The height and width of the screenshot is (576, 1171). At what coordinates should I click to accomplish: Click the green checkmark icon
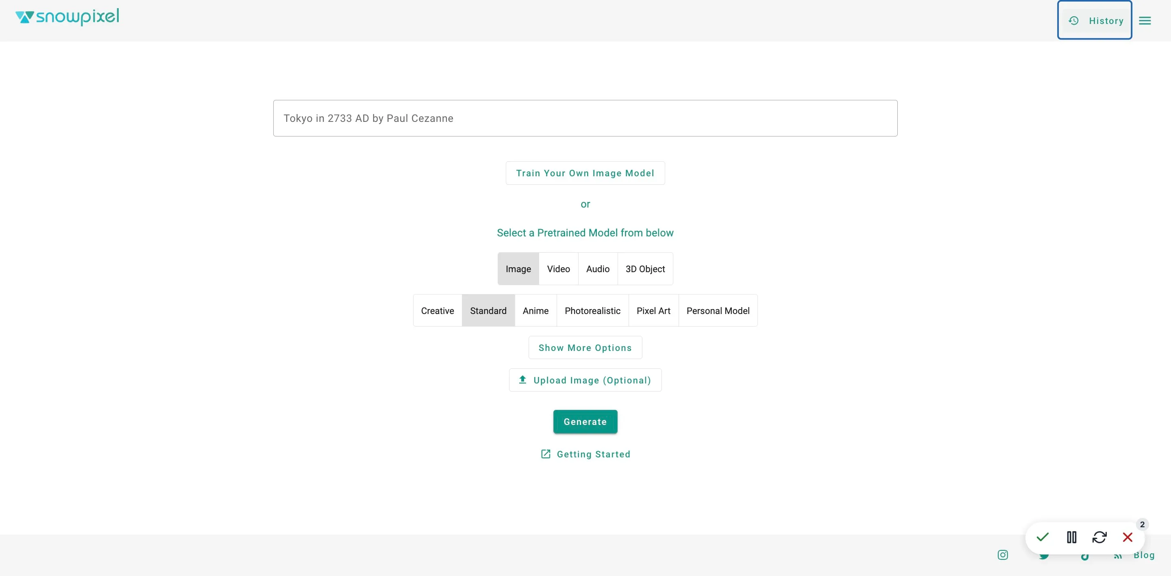point(1043,537)
